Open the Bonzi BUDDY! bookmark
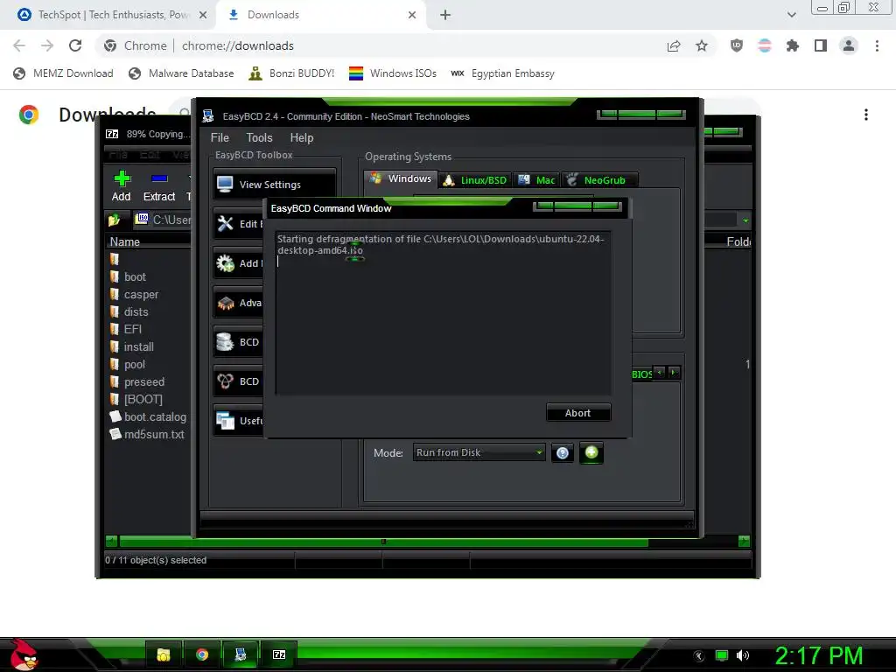 [x=291, y=73]
